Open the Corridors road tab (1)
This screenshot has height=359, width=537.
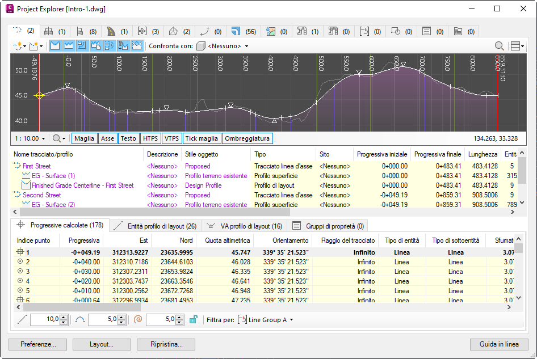click(117, 32)
